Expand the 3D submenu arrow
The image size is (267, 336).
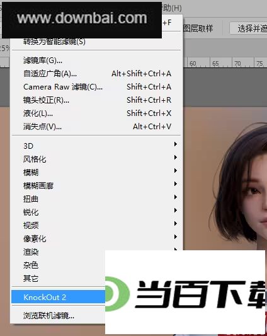[x=176, y=144]
